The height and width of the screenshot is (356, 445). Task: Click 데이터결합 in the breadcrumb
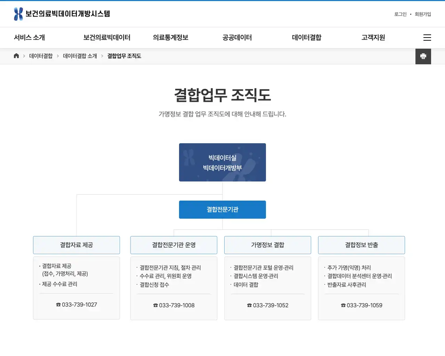41,56
